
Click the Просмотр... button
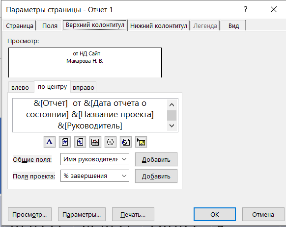click(29, 214)
